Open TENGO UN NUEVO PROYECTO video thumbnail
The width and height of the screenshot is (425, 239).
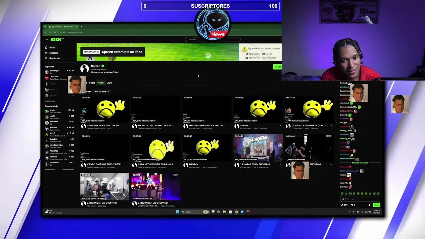(x=105, y=109)
